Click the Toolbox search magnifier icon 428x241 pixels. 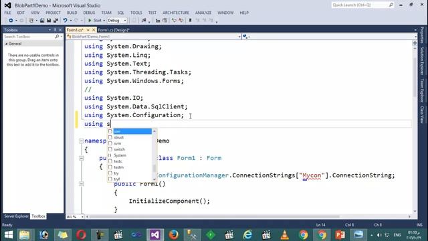tap(57, 36)
